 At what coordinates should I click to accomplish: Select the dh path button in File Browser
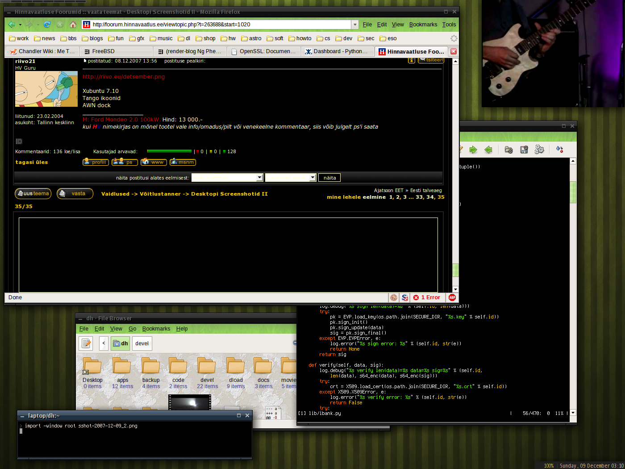121,343
